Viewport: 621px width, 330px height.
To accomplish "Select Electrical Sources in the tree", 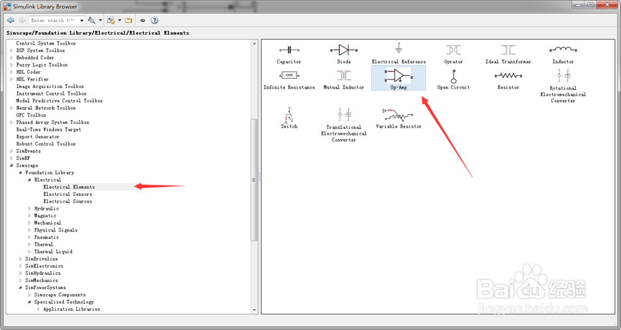I will coord(67,201).
